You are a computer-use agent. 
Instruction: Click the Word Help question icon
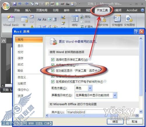(x=142, y=10)
